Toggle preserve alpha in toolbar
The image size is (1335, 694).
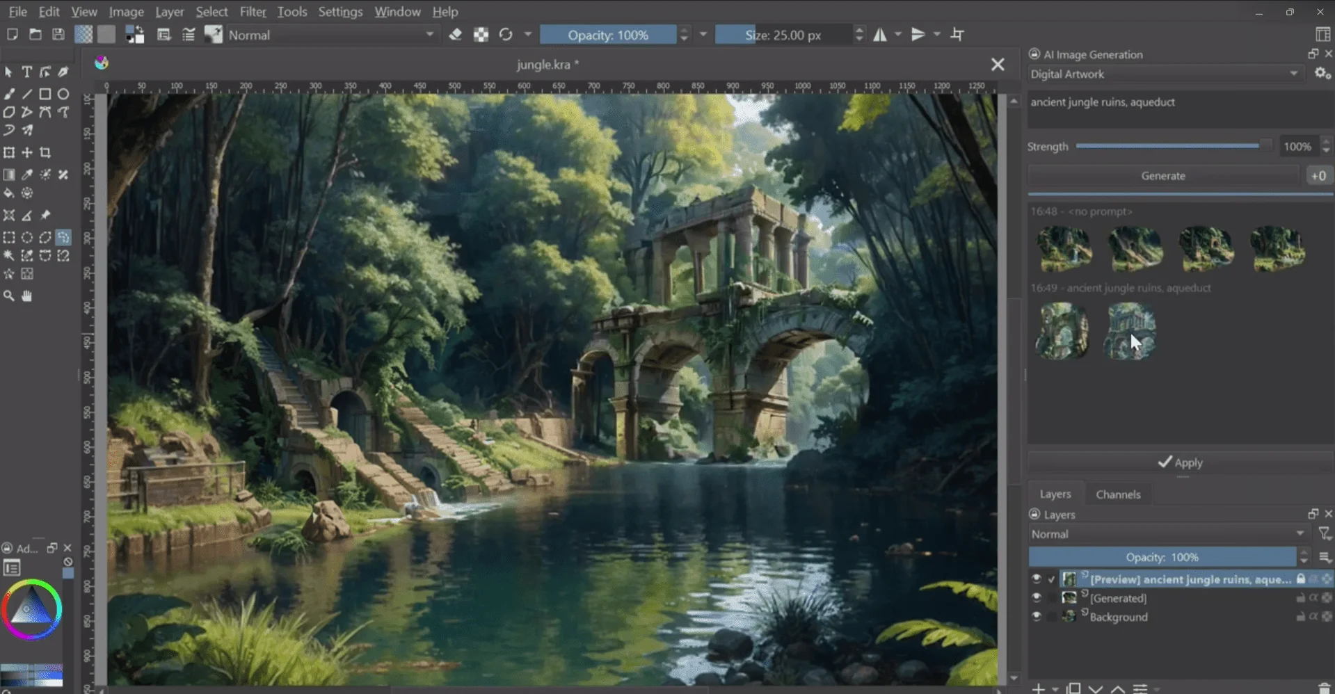pos(481,35)
